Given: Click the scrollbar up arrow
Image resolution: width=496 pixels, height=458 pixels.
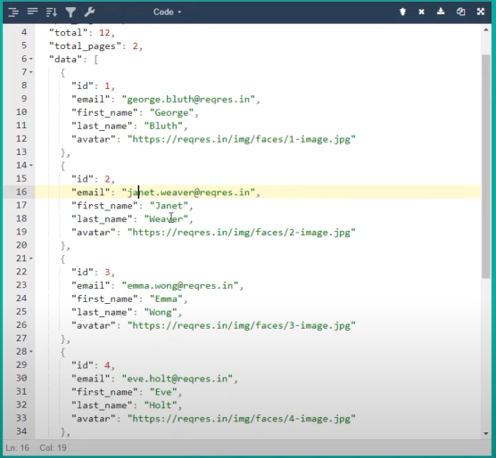Looking at the screenshot, I should tap(486, 29).
